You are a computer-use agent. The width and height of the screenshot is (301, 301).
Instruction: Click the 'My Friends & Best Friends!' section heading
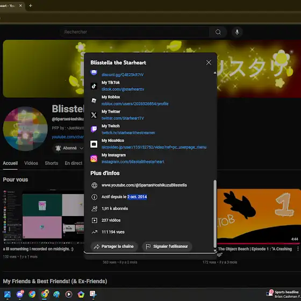pos(55,282)
